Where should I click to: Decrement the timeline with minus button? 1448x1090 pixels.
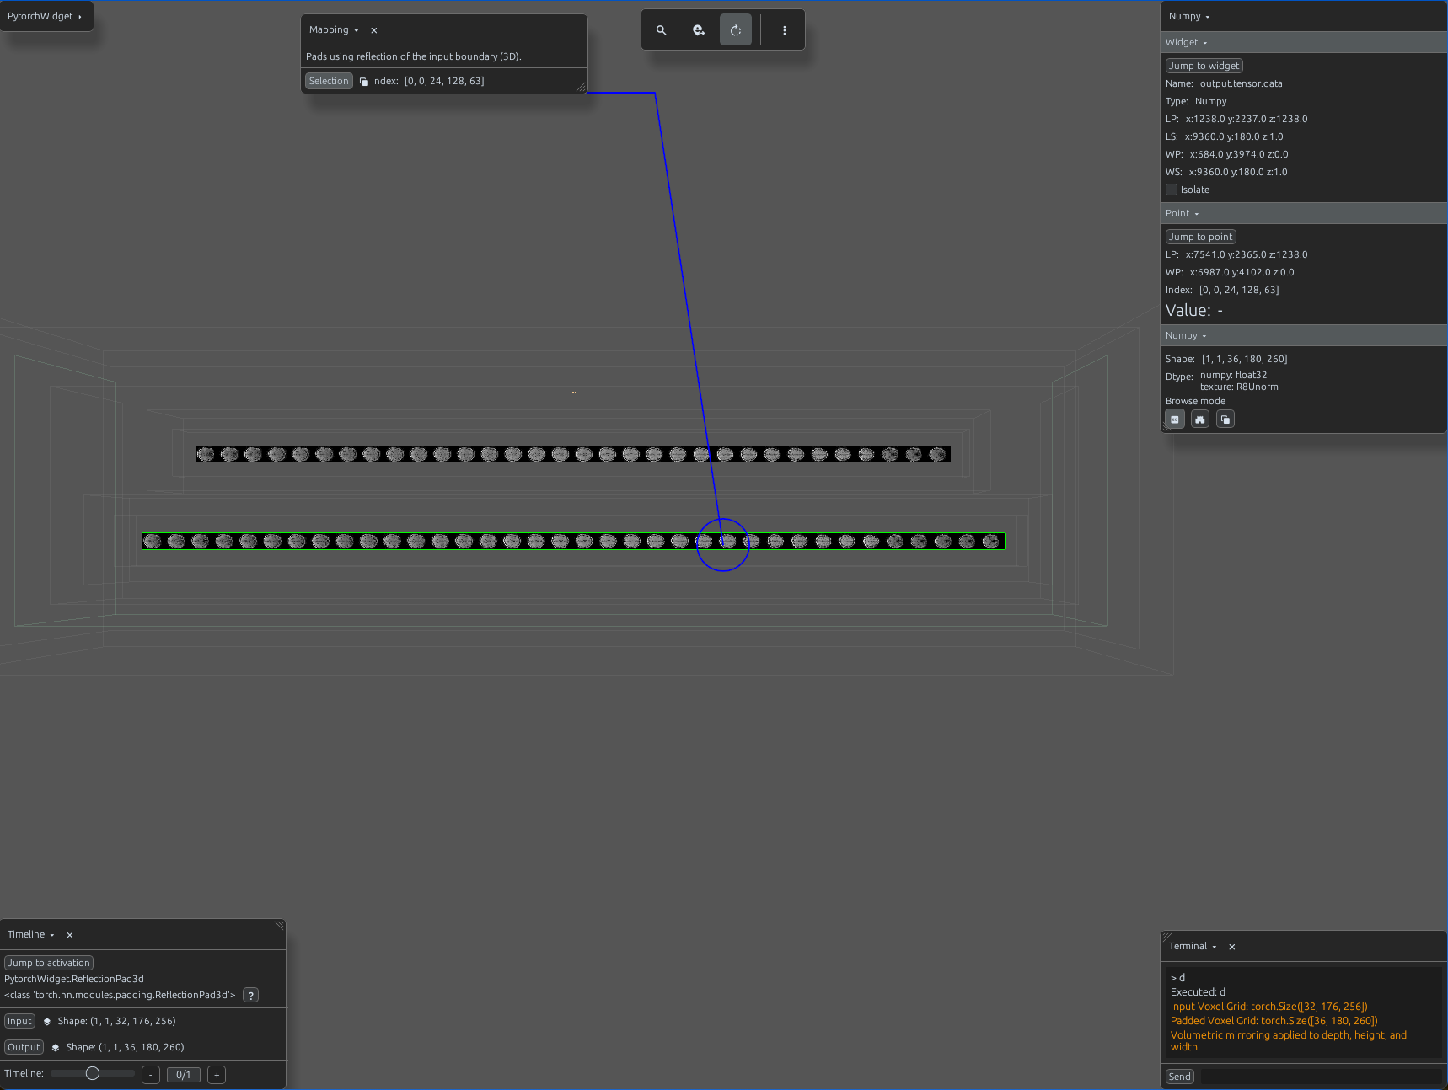point(151,1075)
